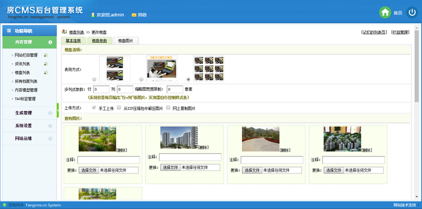Switch to the 基本信息 tab
This screenshot has width=422, height=209.
pyautogui.click(x=73, y=41)
